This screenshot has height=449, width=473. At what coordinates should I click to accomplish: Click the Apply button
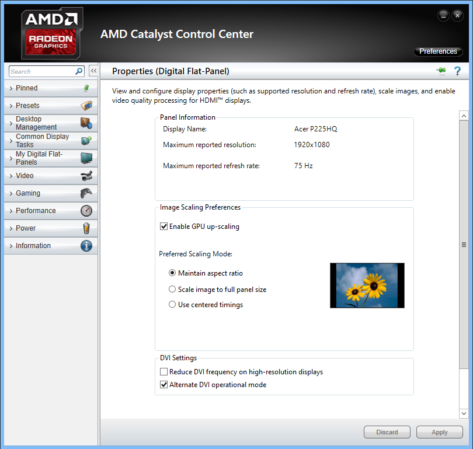[440, 432]
